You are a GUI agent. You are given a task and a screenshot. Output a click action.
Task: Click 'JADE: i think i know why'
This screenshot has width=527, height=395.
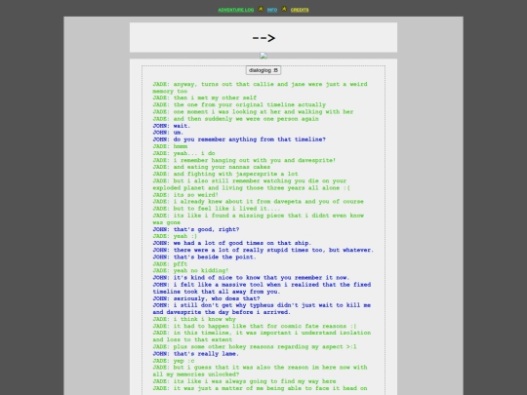[x=194, y=319]
